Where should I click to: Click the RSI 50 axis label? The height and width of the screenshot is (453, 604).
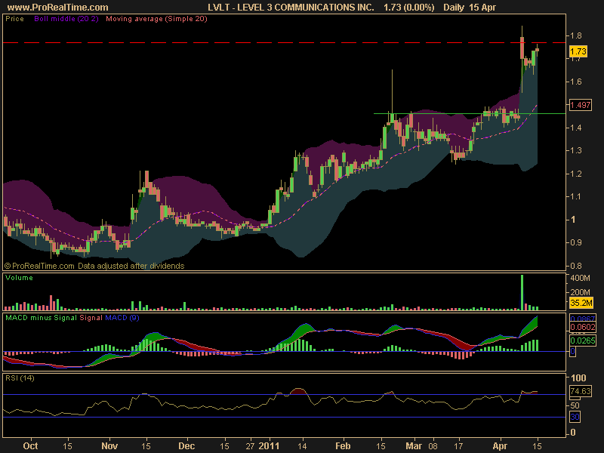[x=575, y=405]
